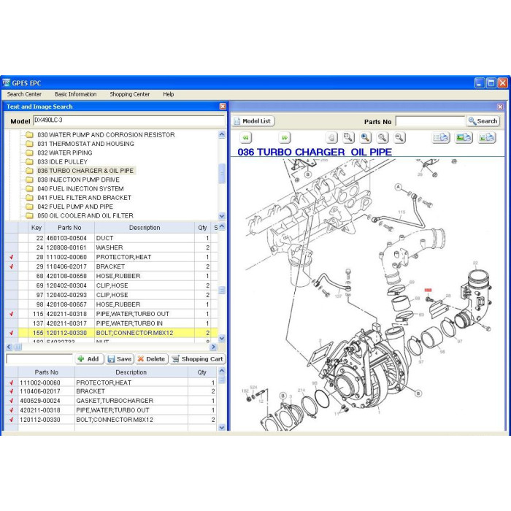Screen dimensions: 511x511
Task: Toggle cart check for 400629-00024 GASKET,TURBOCHARGER
Action: [x=12, y=401]
